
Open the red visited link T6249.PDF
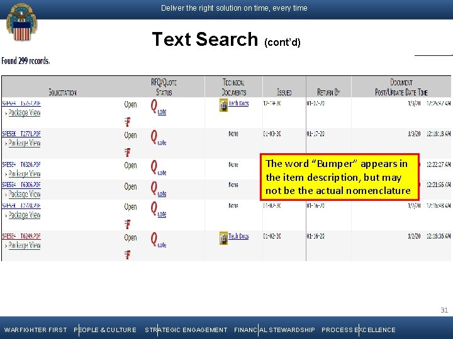[21, 236]
